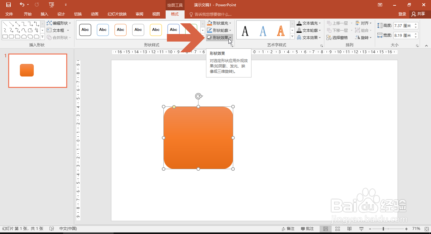
Task: Apply blue A WordArt style
Action: tap(263, 31)
